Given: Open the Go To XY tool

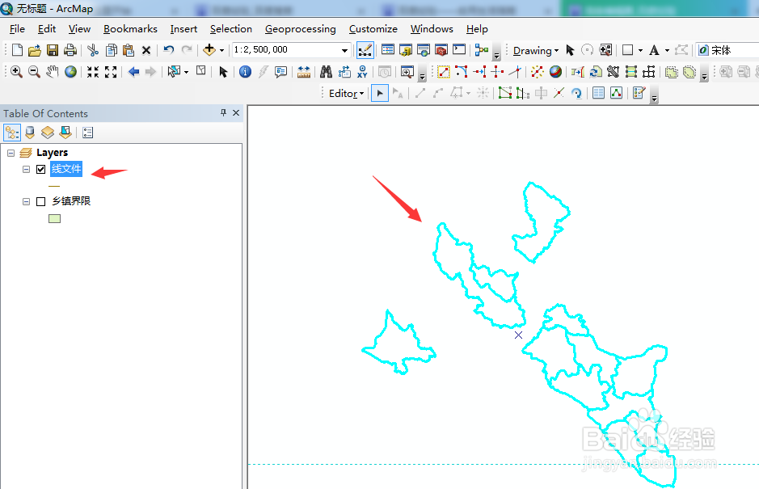Looking at the screenshot, I should [362, 71].
